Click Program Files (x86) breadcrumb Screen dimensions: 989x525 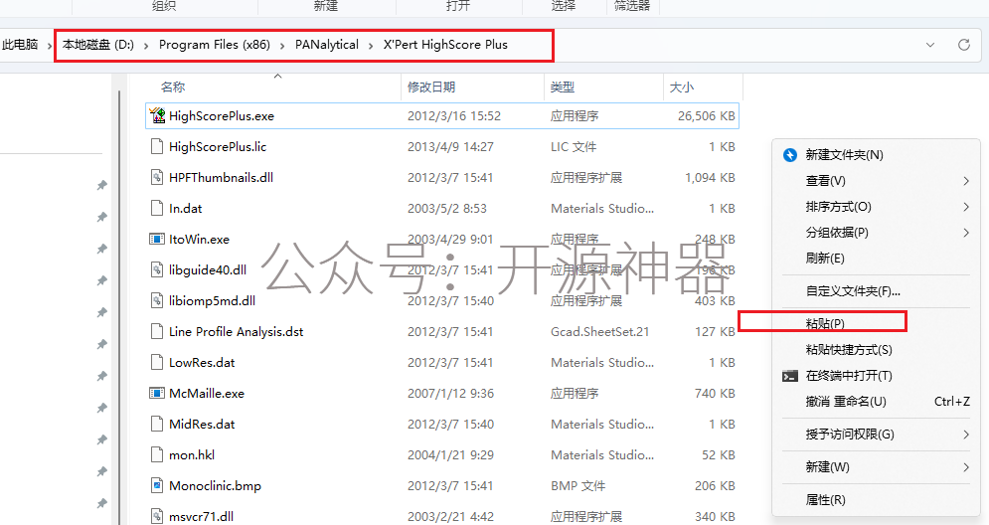[x=215, y=45]
